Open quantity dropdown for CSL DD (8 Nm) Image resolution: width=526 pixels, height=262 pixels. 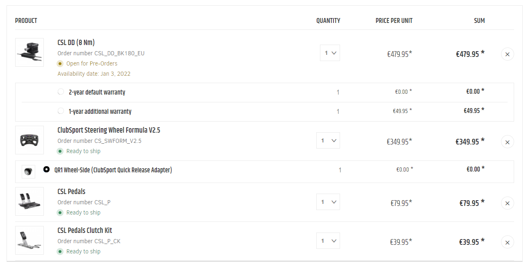(330, 53)
